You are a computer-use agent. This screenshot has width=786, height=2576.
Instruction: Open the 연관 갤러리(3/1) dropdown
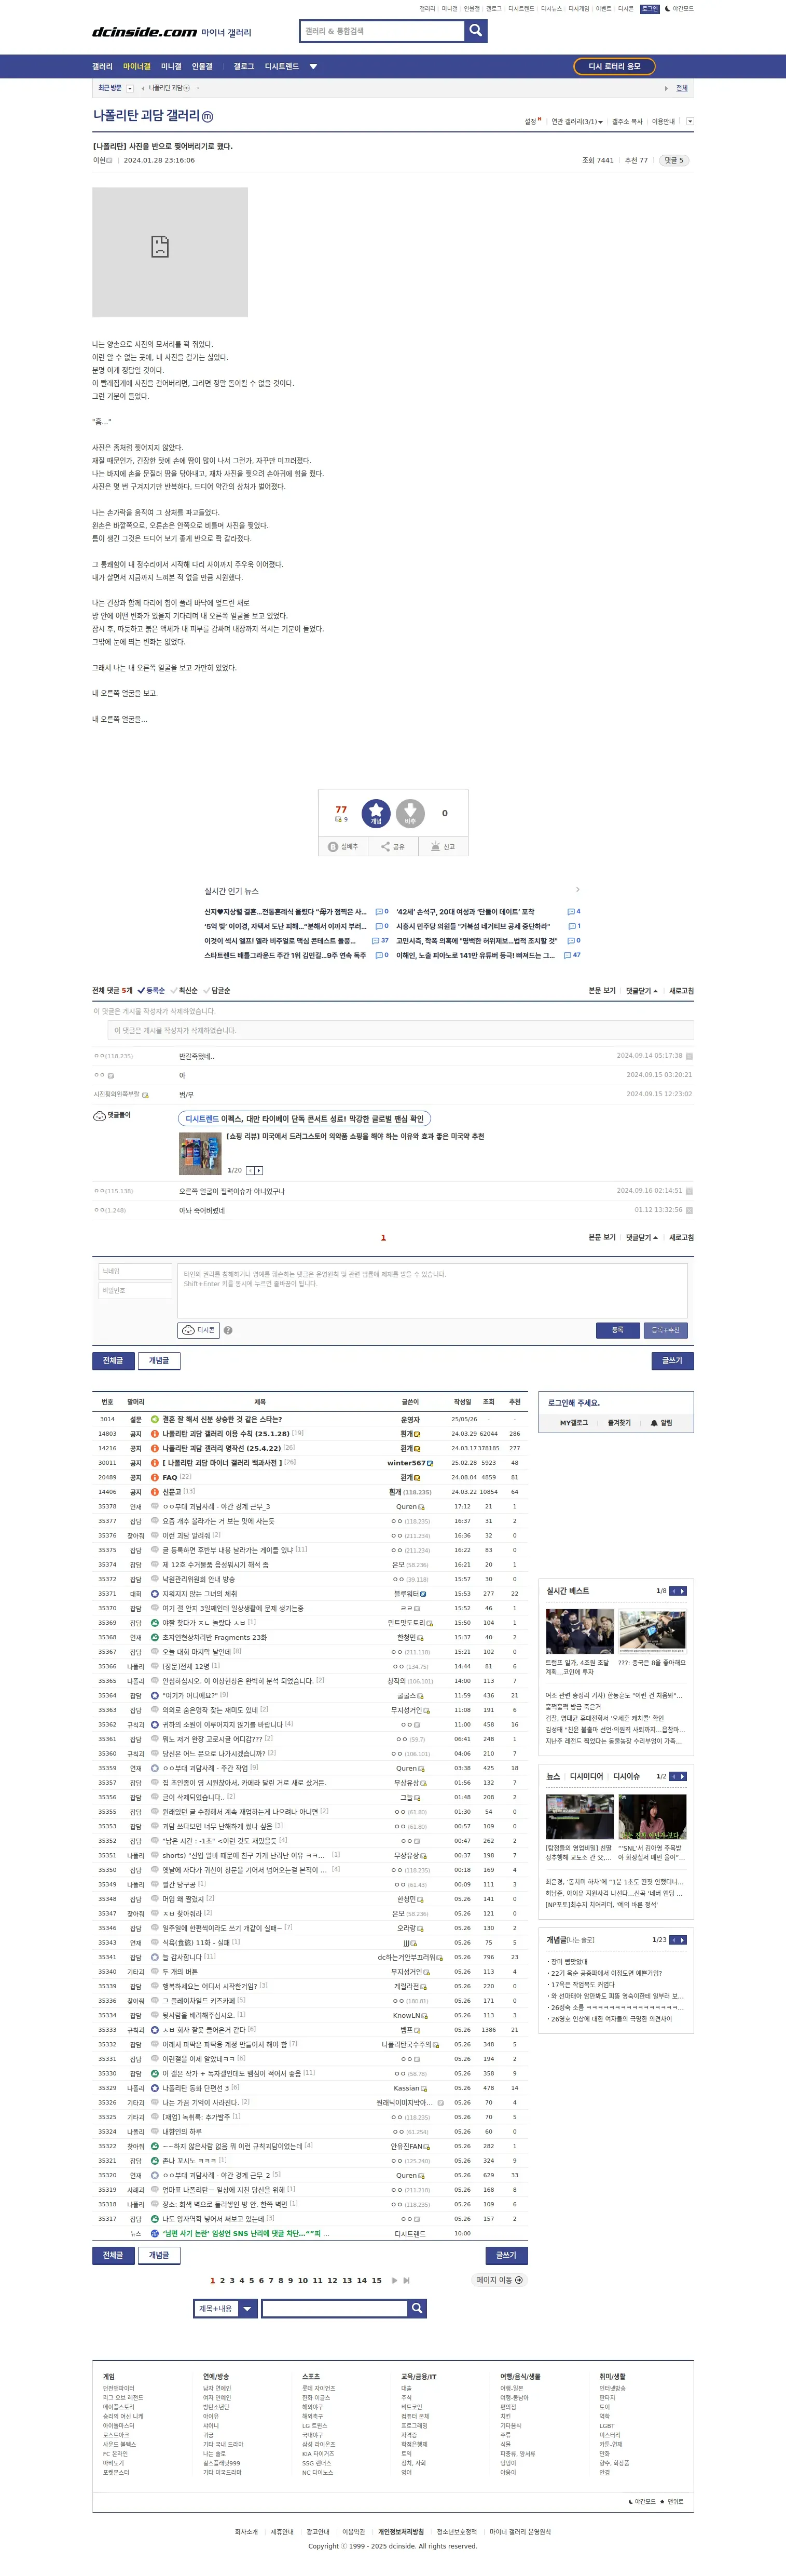click(577, 122)
